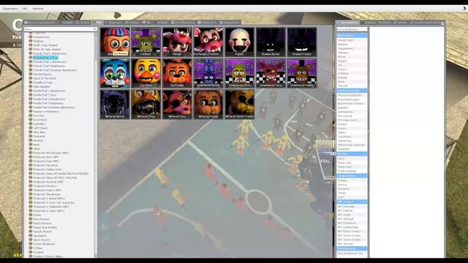Select the NPC Health tool

coord(352,215)
